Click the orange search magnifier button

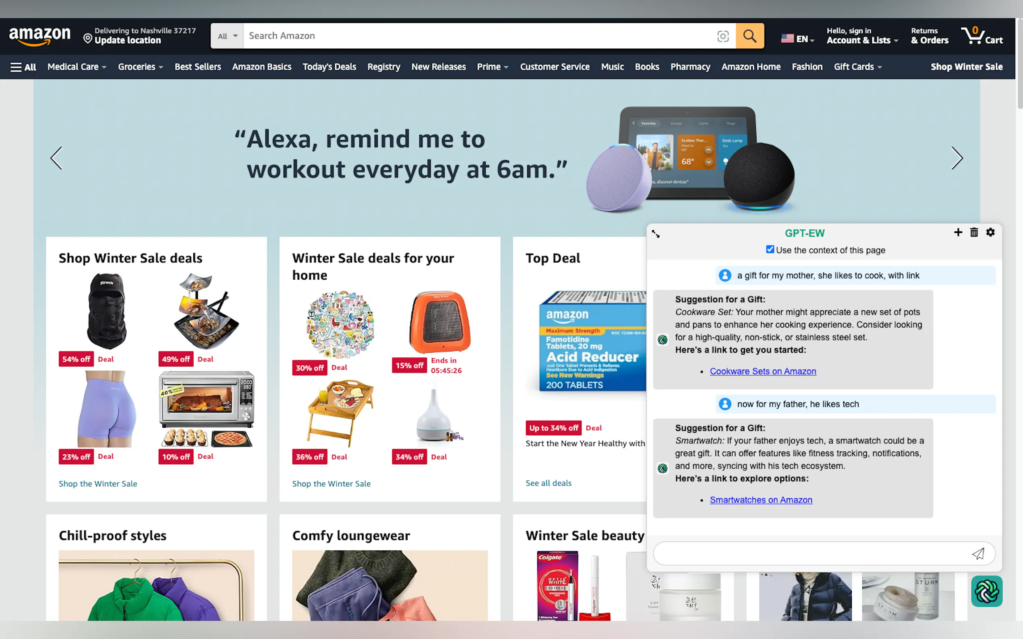750,36
